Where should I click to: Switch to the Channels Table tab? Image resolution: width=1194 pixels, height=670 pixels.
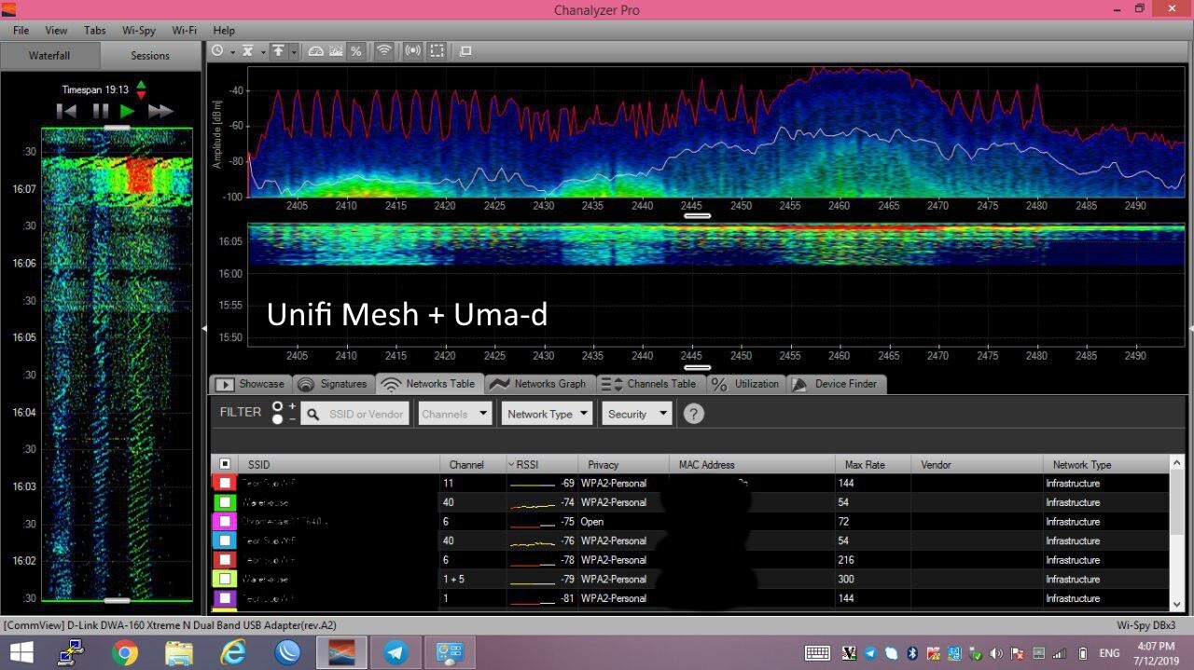click(x=649, y=384)
